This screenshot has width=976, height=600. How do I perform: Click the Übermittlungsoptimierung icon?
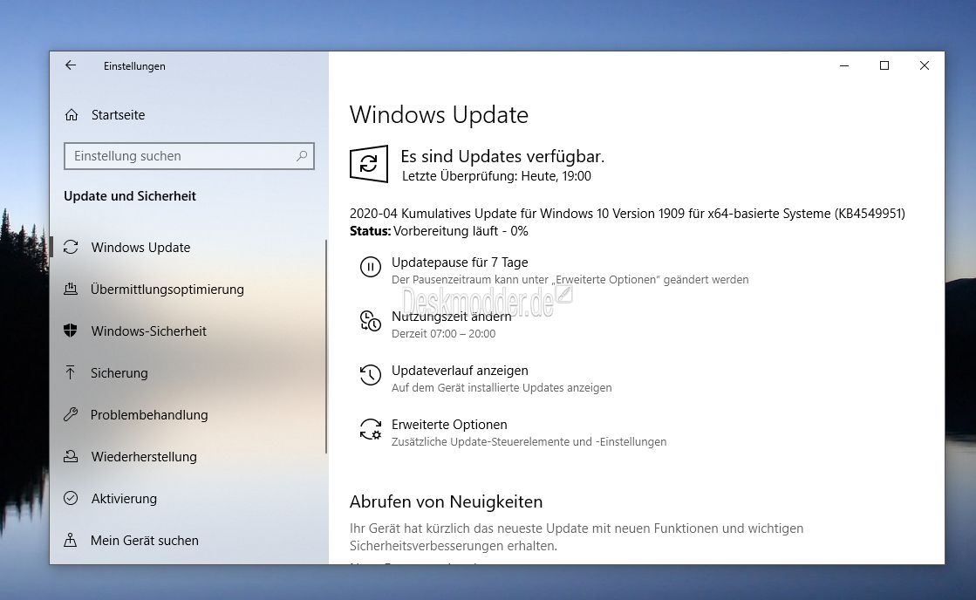click(x=71, y=289)
